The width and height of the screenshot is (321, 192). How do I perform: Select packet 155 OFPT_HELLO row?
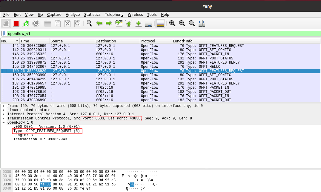pos(161,67)
